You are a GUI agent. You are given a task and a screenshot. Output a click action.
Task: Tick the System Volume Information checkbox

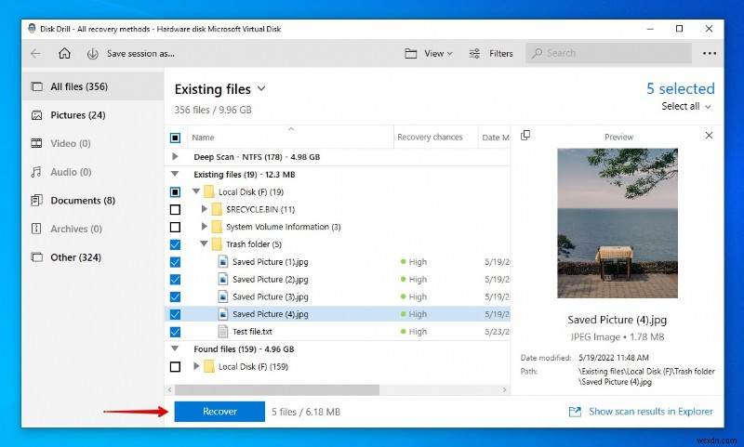(175, 227)
